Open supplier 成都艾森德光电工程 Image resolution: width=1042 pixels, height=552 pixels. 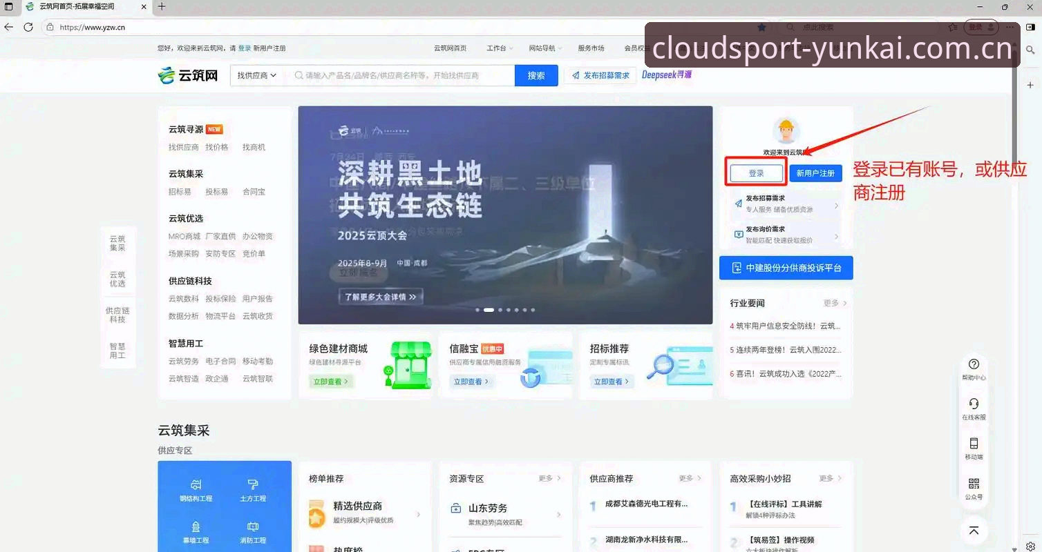coord(646,504)
